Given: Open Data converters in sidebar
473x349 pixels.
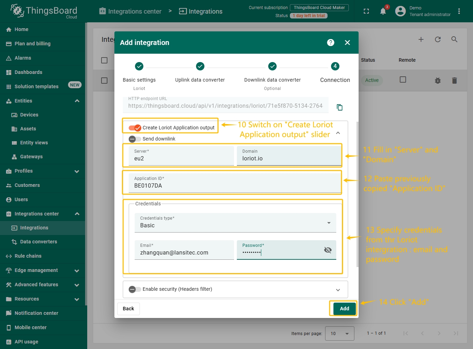Looking at the screenshot, I should click(x=38, y=242).
